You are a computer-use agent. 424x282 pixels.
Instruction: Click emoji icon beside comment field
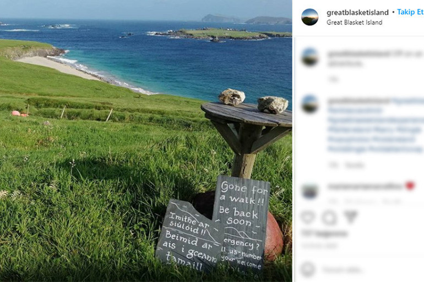[x=308, y=269]
